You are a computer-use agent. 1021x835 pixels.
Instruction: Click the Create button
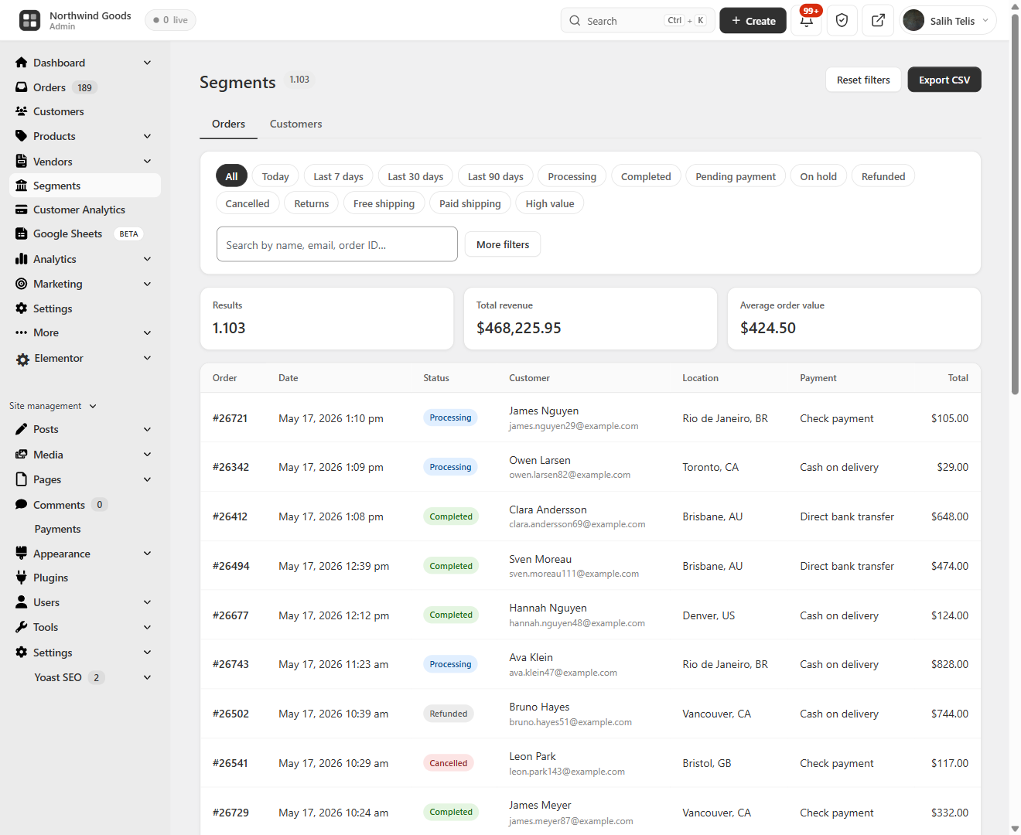753,21
